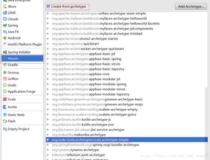The height and width of the screenshot is (160, 210).
Task: Select Scala project type
Action: (22, 99)
